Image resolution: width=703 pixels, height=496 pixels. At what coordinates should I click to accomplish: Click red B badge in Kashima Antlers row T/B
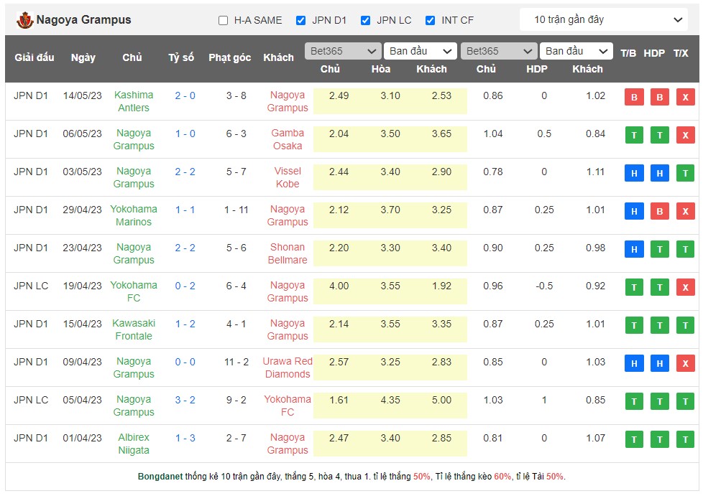click(634, 97)
